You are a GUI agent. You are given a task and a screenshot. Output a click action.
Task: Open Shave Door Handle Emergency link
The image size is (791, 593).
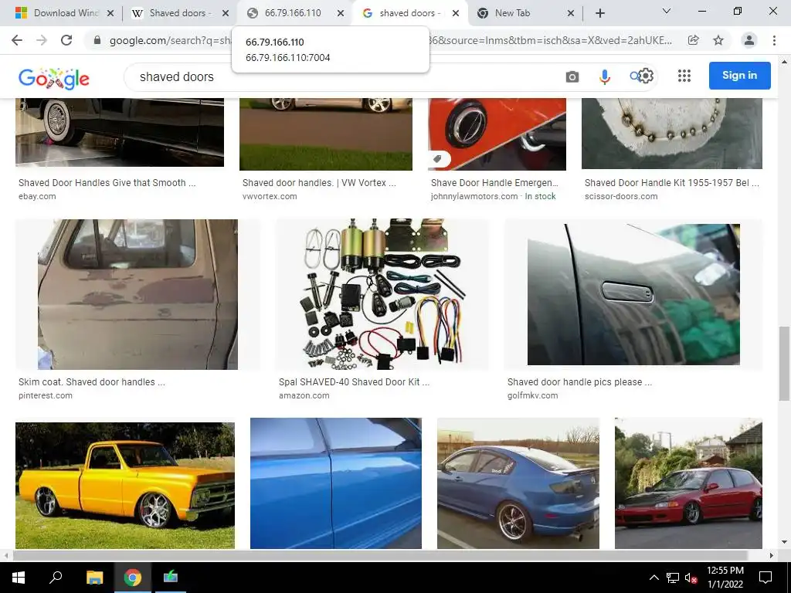point(494,183)
